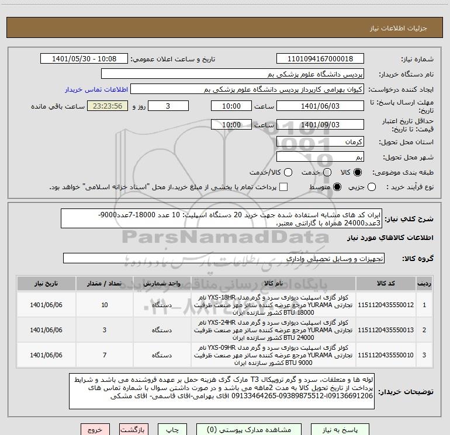Click اطلاعات کالاهای مورد نیاز section heading
This screenshot has width=450, height=435.
(x=390, y=238)
